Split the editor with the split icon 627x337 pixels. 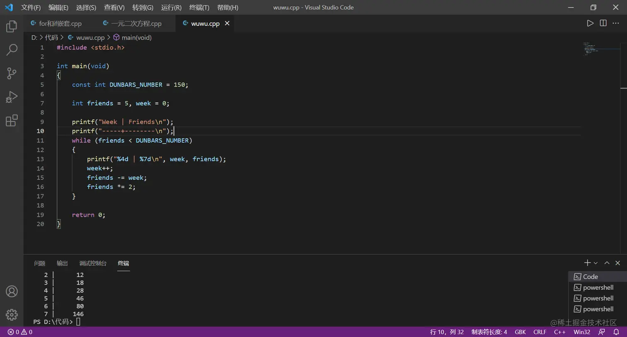[x=603, y=23]
